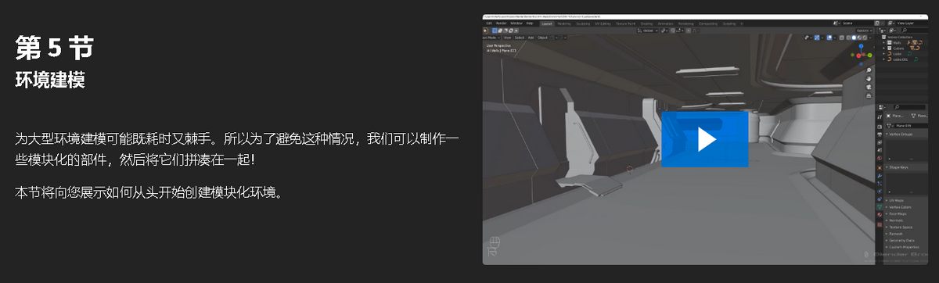Image resolution: width=939 pixels, height=283 pixels.
Task: Expand the Vertex Colors panel
Action: click(x=901, y=207)
